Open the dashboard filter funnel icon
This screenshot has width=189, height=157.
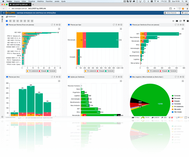[x=184, y=21]
